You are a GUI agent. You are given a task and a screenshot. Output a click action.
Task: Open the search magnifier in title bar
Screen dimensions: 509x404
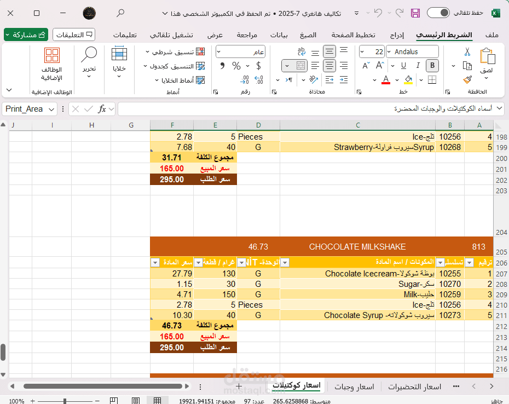click(120, 13)
